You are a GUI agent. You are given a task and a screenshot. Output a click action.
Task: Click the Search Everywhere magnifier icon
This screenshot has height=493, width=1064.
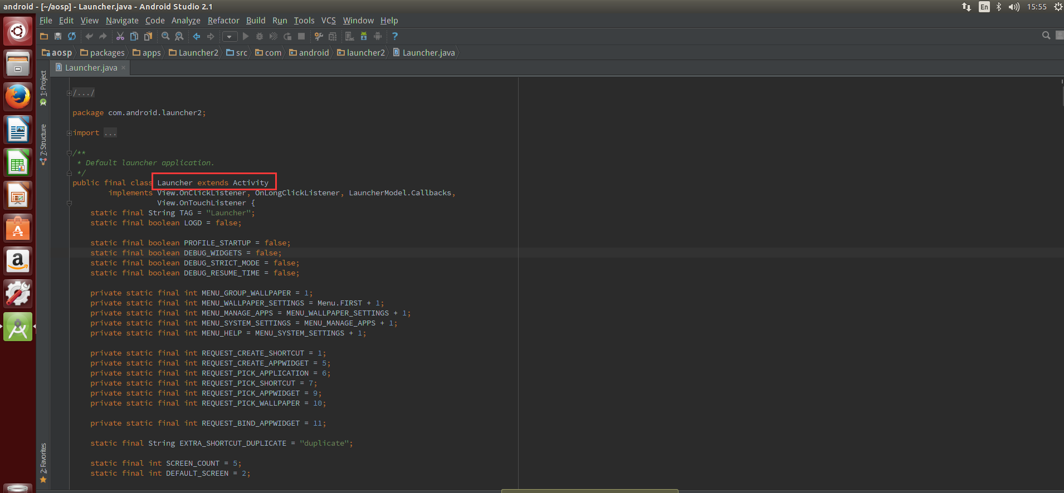[x=1046, y=35]
